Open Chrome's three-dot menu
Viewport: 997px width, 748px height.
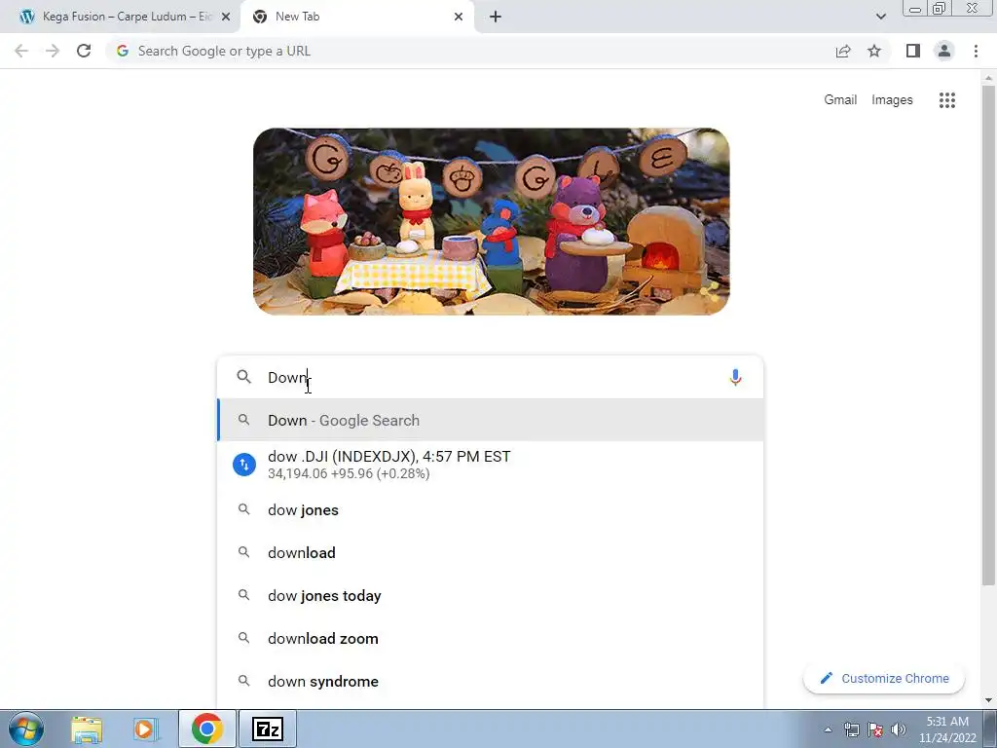tap(976, 51)
